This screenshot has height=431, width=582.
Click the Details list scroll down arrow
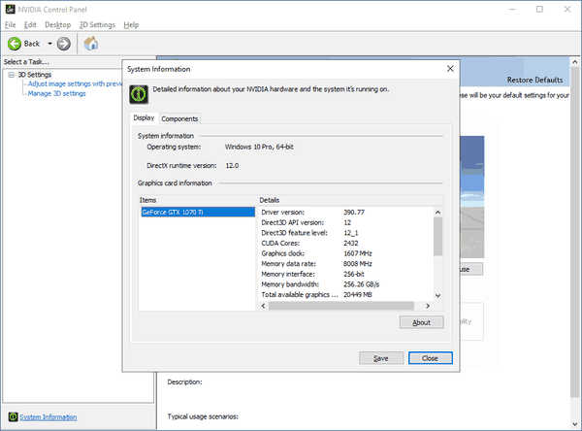click(438, 296)
